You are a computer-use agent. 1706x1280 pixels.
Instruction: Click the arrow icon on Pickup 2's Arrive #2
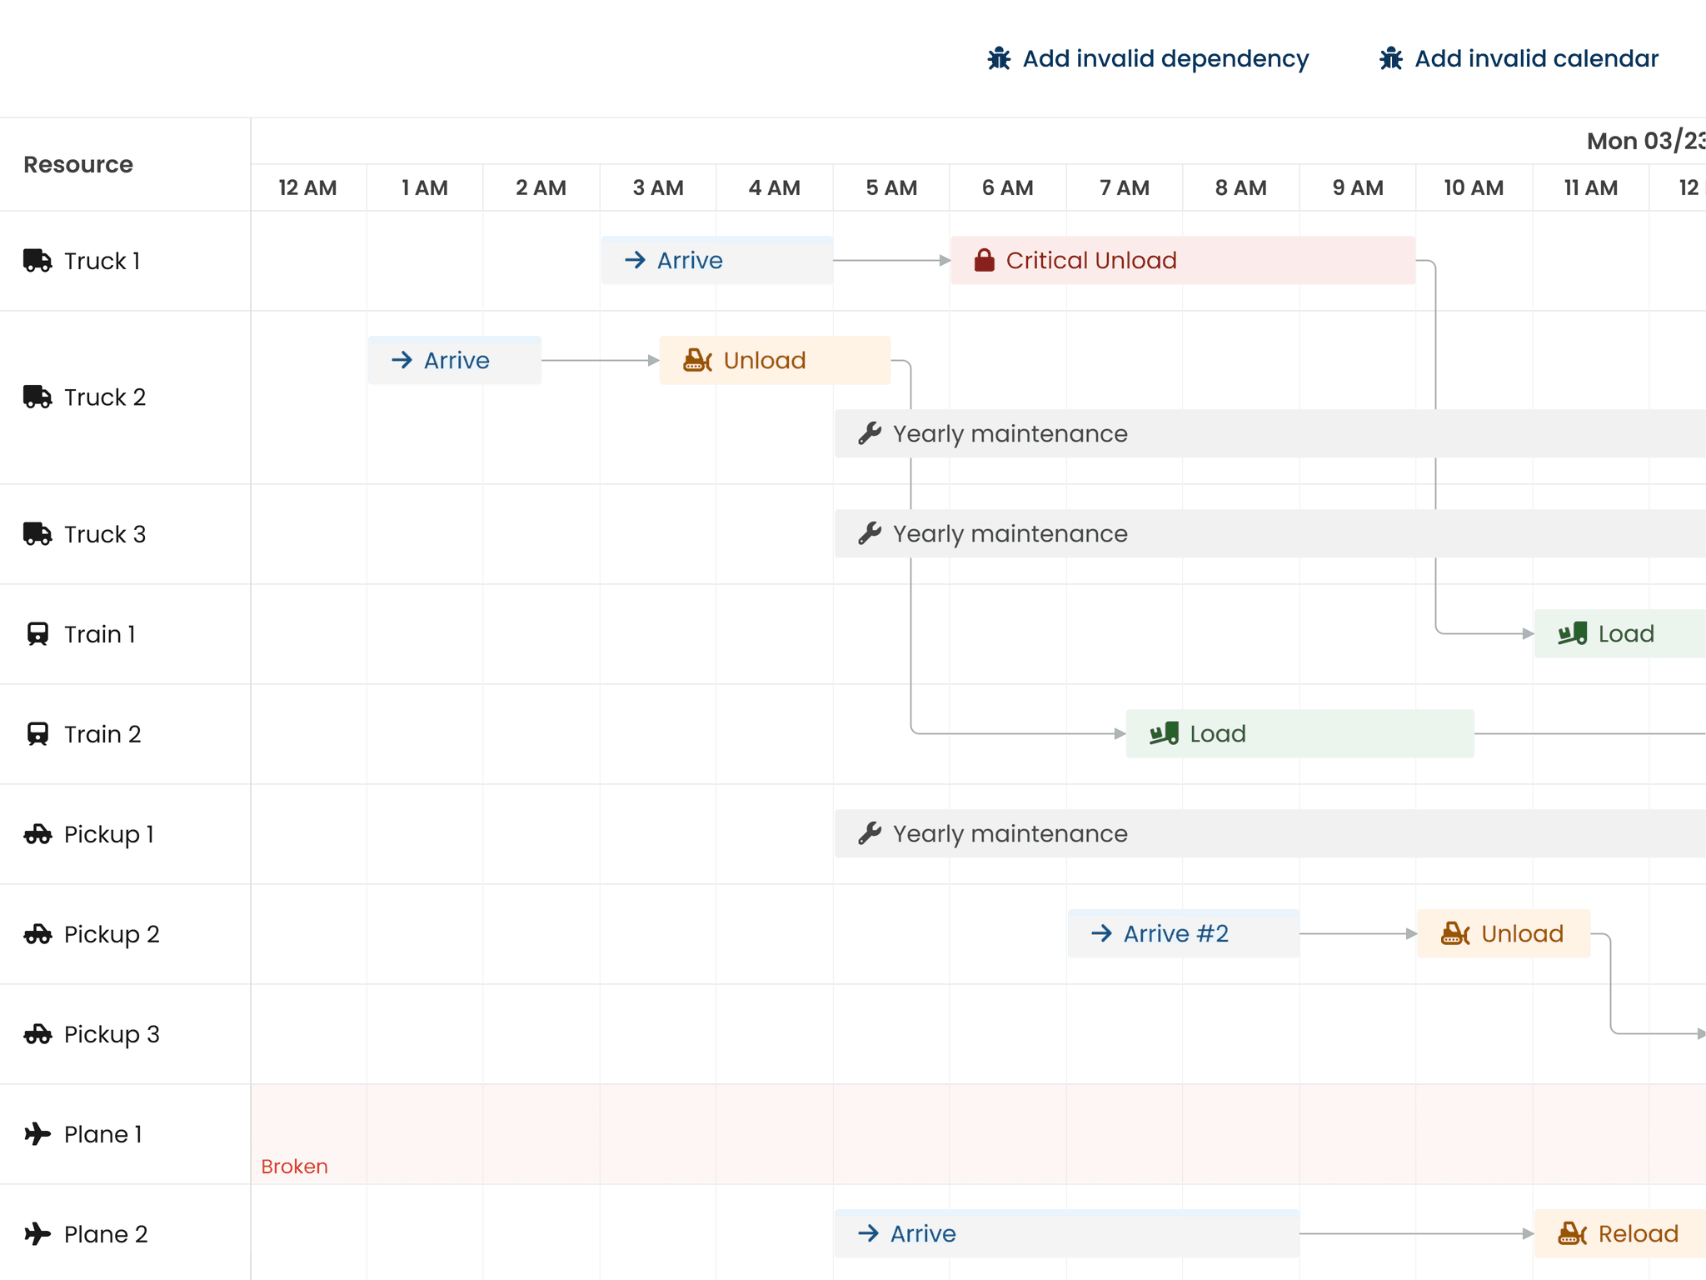tap(1101, 933)
